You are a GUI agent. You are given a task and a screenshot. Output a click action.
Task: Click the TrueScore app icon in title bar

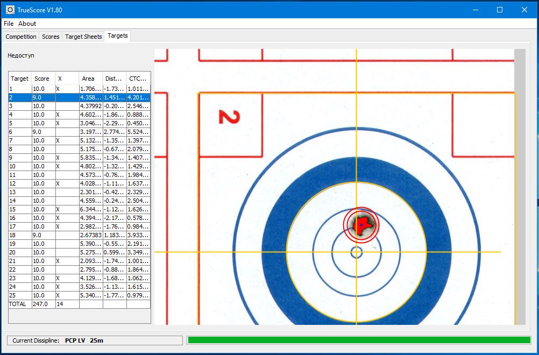point(10,10)
